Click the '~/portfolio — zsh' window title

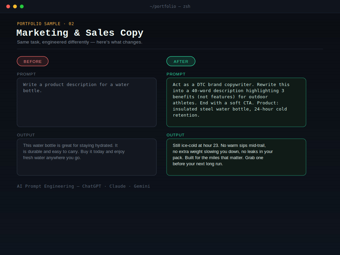click(170, 6)
